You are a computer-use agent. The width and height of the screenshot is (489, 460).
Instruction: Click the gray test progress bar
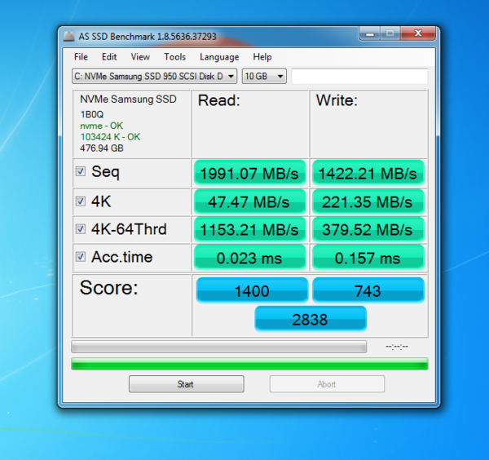[x=218, y=347]
